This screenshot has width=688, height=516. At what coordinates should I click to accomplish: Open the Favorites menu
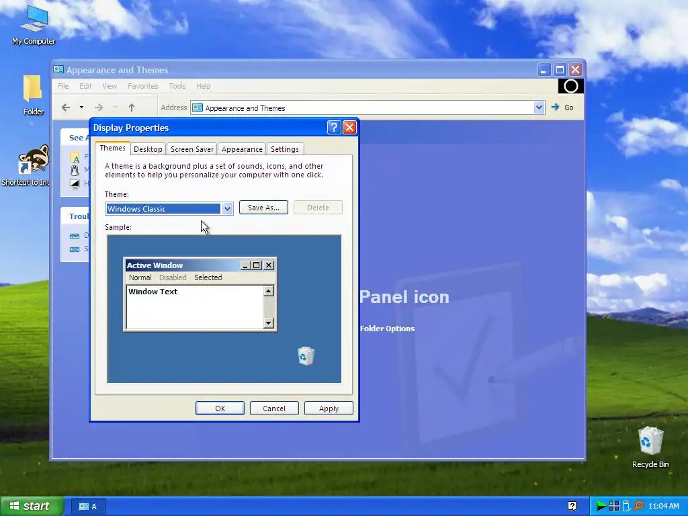[143, 86]
